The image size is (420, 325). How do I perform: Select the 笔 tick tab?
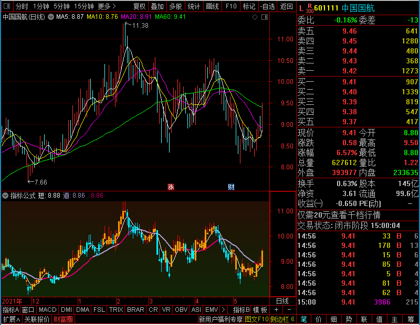(x=303, y=319)
